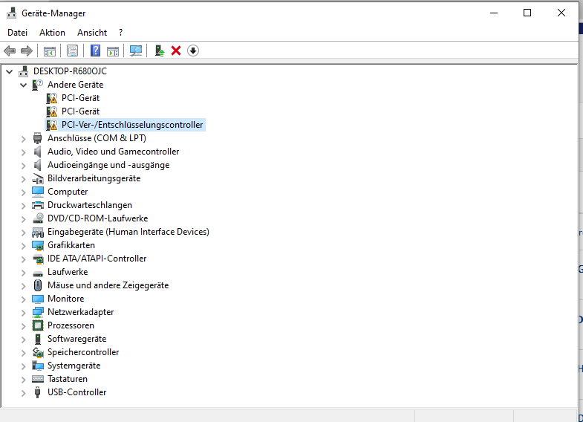Select PCI-Ver-/Entschlüsselungscontroller entry text
583x422 pixels.
click(x=132, y=125)
